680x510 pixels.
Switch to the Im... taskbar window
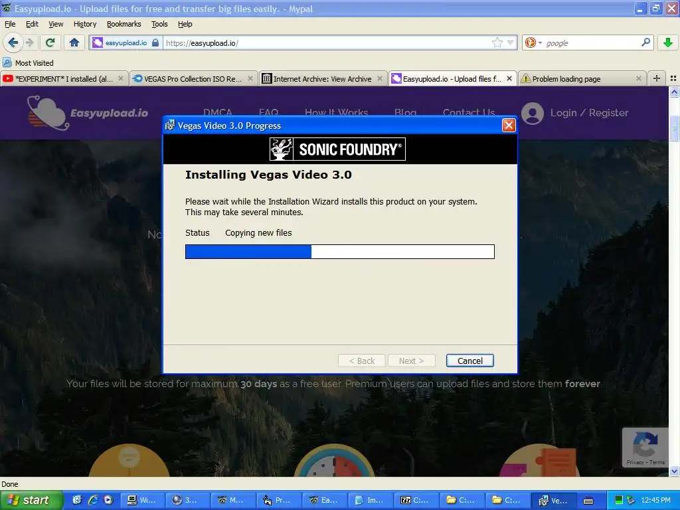(x=372, y=500)
